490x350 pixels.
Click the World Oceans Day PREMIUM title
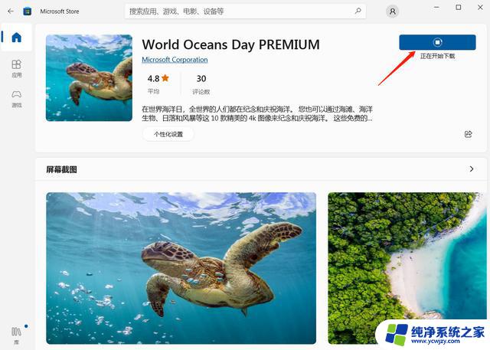pos(230,44)
